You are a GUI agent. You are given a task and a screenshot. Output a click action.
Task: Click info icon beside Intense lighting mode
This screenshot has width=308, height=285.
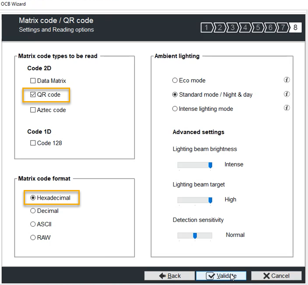tap(287, 108)
